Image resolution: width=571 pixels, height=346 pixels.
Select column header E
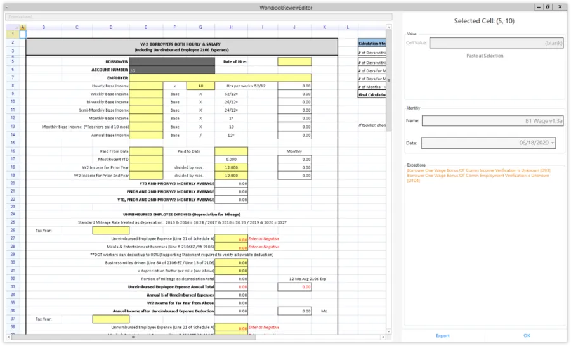(145, 27)
